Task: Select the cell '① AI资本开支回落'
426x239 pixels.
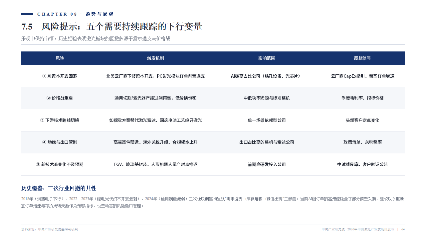Action: pyautogui.click(x=60, y=76)
